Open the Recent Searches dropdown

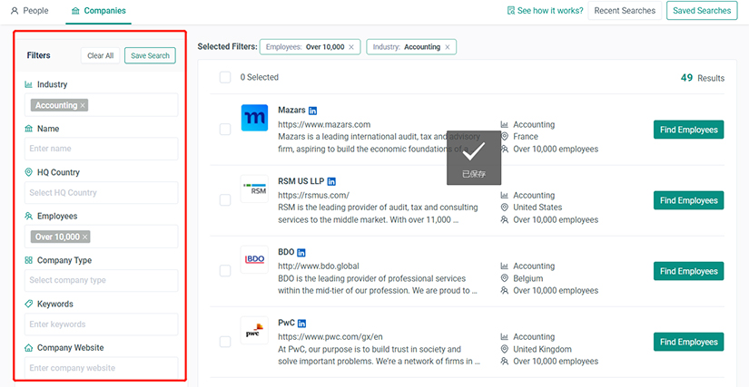pyautogui.click(x=625, y=11)
